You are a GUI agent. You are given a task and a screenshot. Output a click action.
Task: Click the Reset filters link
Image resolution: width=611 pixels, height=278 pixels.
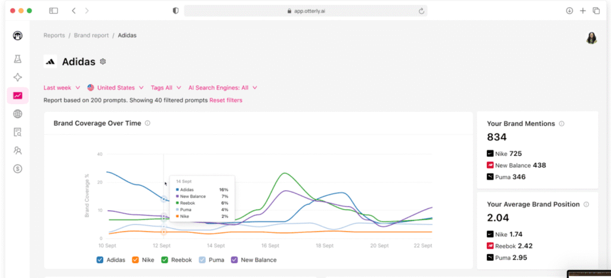(x=226, y=100)
